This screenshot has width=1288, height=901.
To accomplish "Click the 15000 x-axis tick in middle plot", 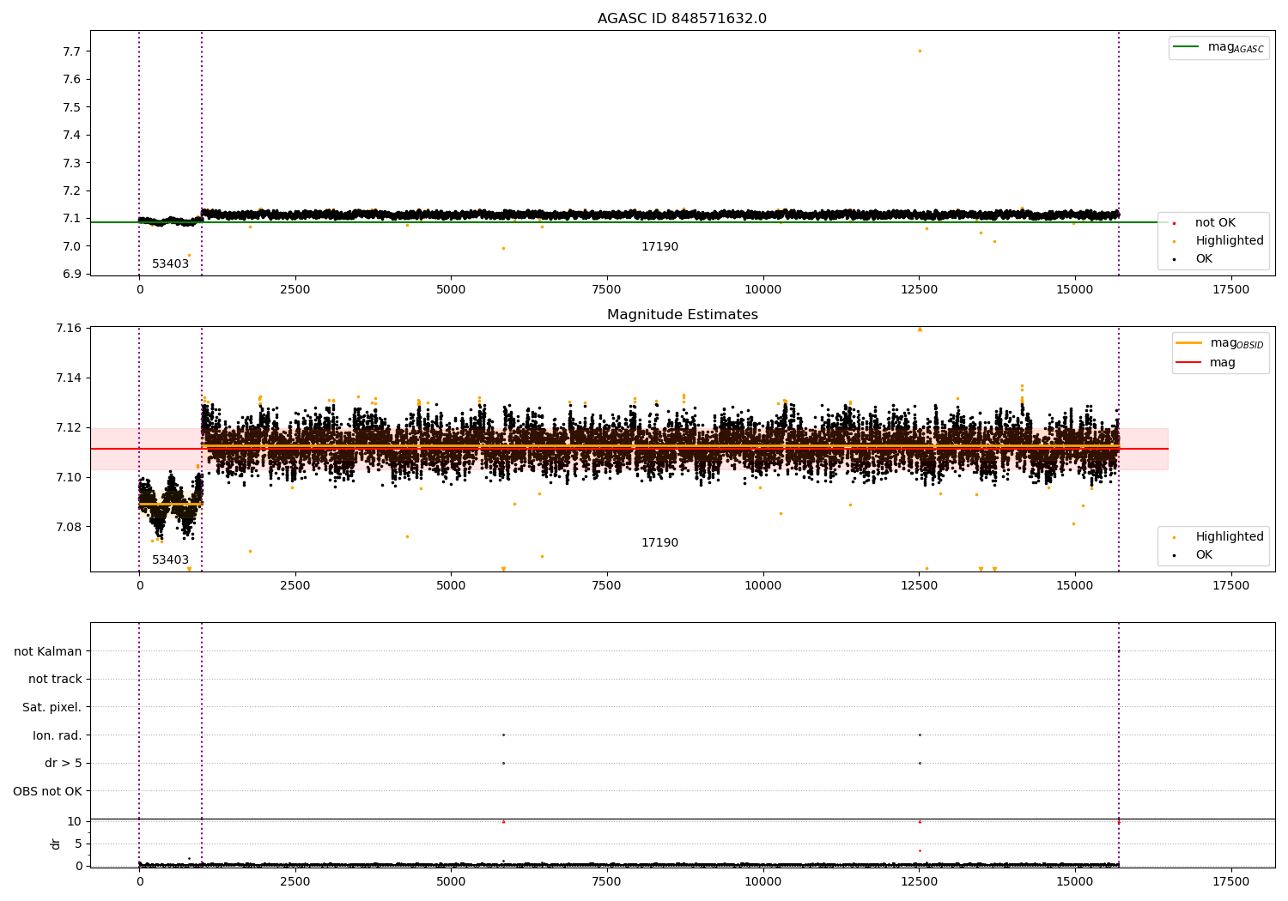I will 1075,586.
